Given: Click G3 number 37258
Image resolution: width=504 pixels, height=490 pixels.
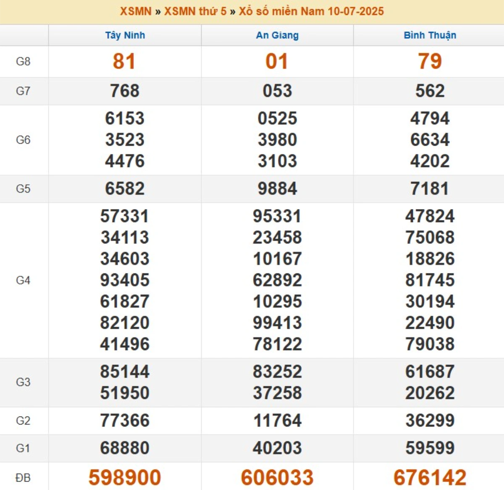Looking at the screenshot, I should point(277,393).
